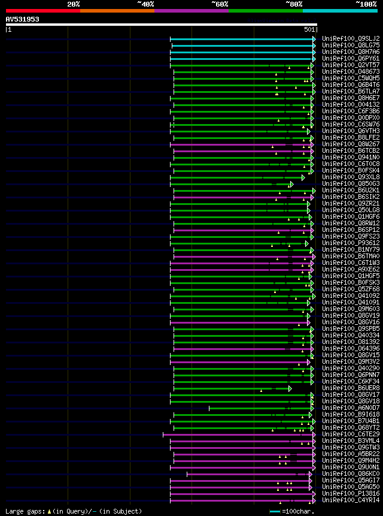Select the label UniRef100_B7U4B1
Image resolution: width=383 pixels, height=516 pixels.
(351, 421)
